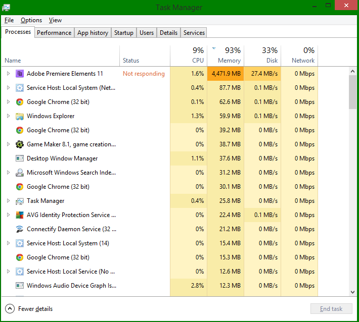Expand the Task Manager process entry
This screenshot has height=322, width=359.
[8, 201]
